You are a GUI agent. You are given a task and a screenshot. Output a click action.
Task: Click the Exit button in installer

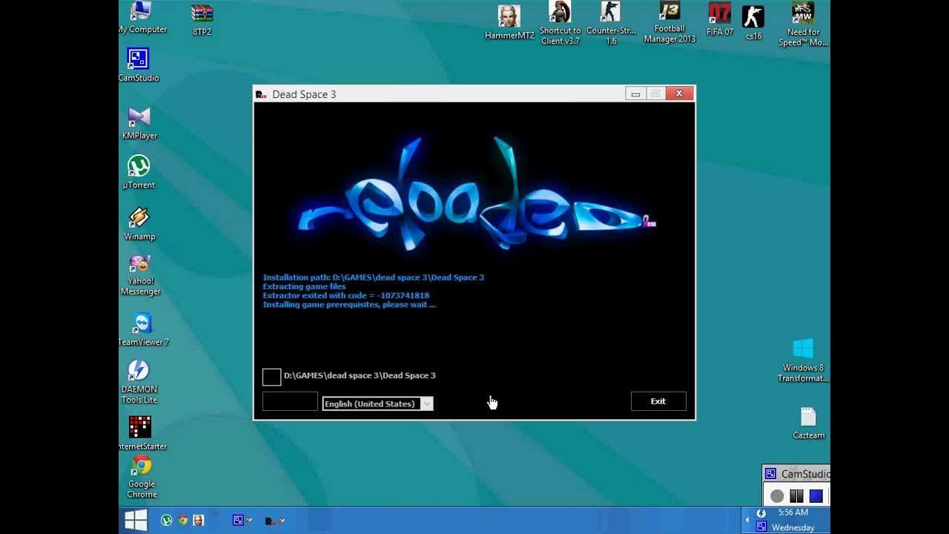point(658,401)
